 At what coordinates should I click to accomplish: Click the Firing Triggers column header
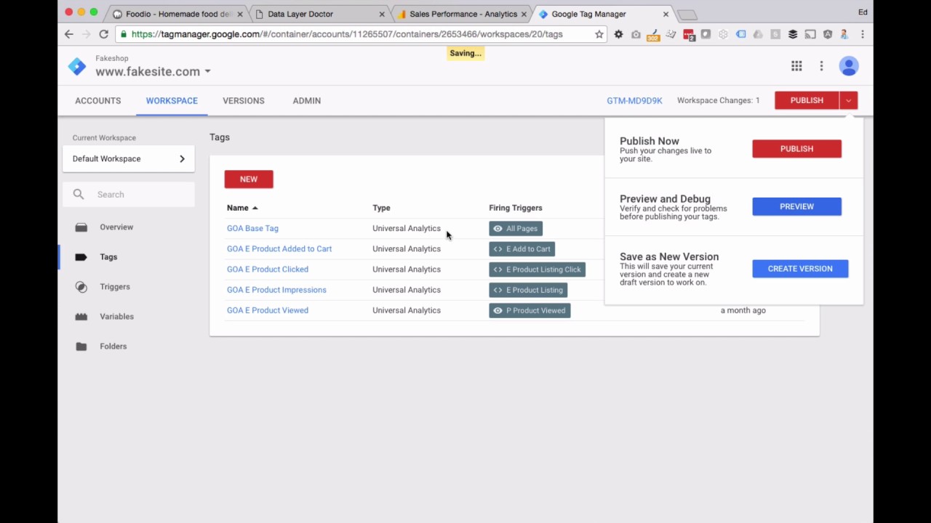click(516, 208)
